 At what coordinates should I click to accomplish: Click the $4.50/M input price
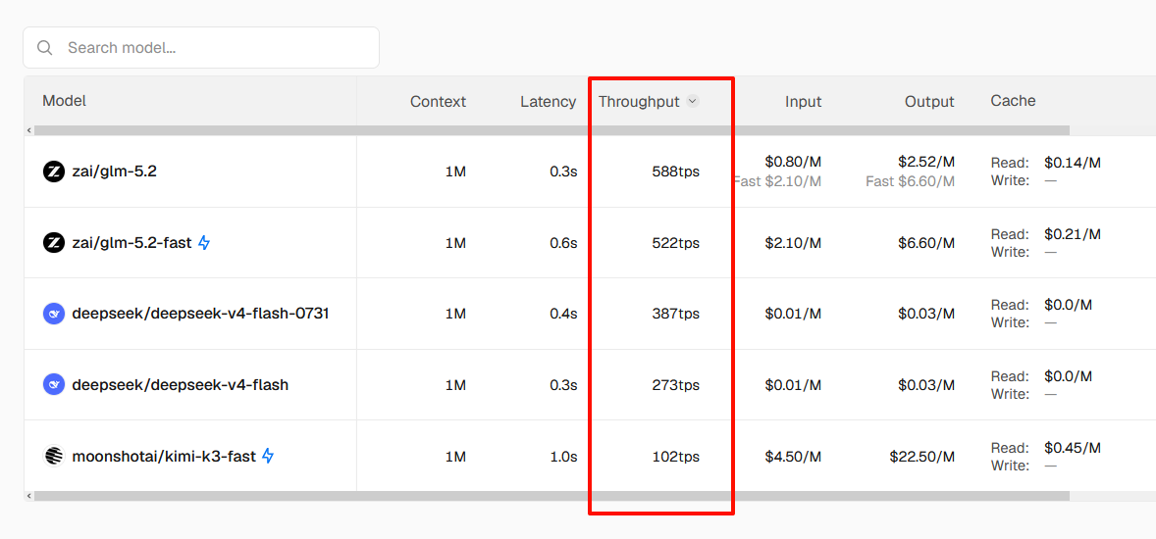click(793, 457)
